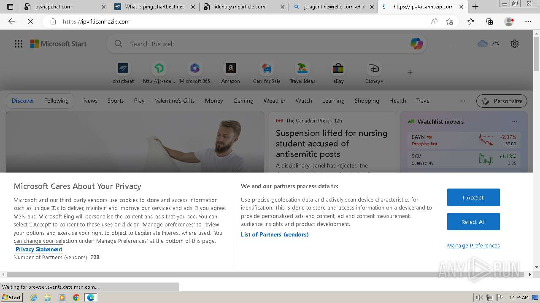540x303 pixels.
Task: Open the 5CV CureVac stock row
Action: [464, 159]
